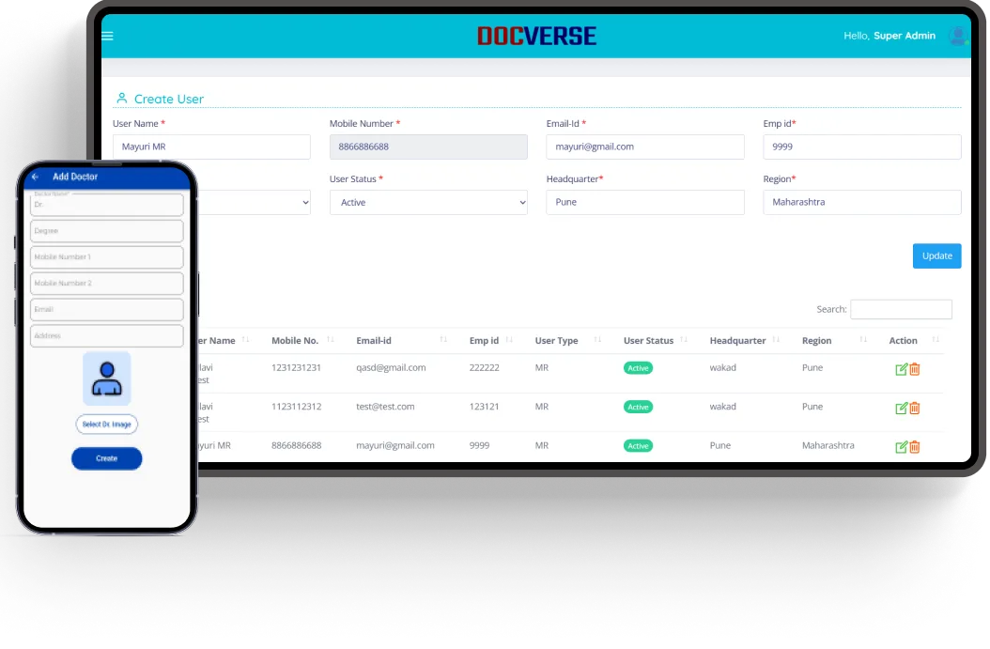Sort the table by User Status arrows
The height and width of the screenshot is (649, 990).
tap(684, 340)
